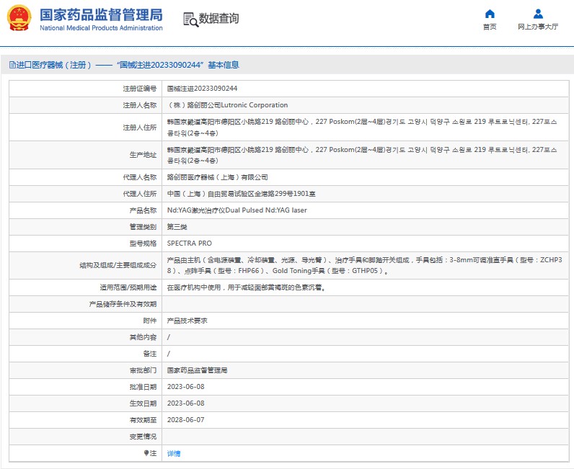The image size is (574, 469).
Task: Click the 数据查询 heading text
Action: (218, 18)
